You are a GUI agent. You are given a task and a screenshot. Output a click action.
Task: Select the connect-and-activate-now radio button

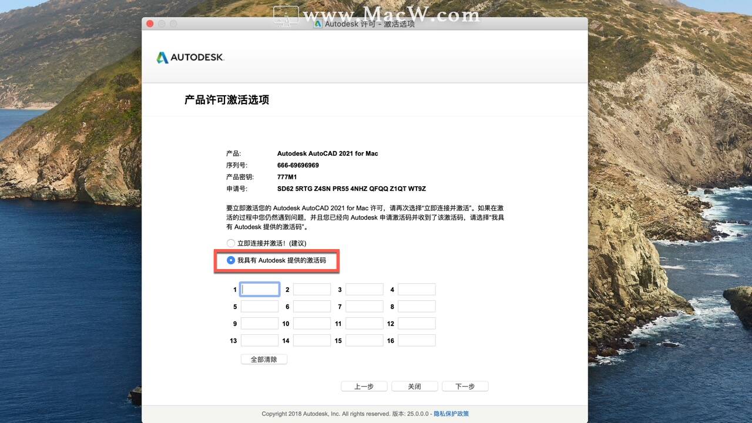pyautogui.click(x=231, y=243)
